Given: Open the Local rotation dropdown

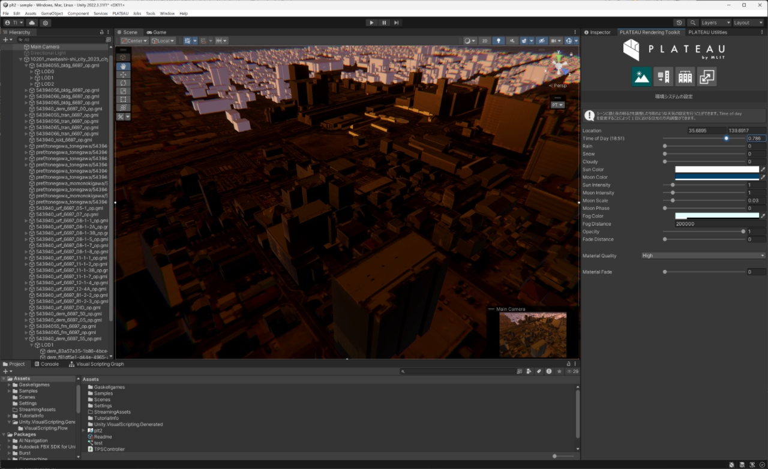Looking at the screenshot, I should pyautogui.click(x=163, y=41).
